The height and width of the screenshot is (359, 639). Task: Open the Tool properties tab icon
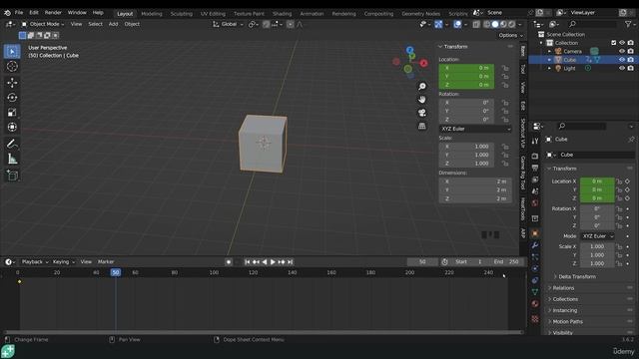[535, 141]
